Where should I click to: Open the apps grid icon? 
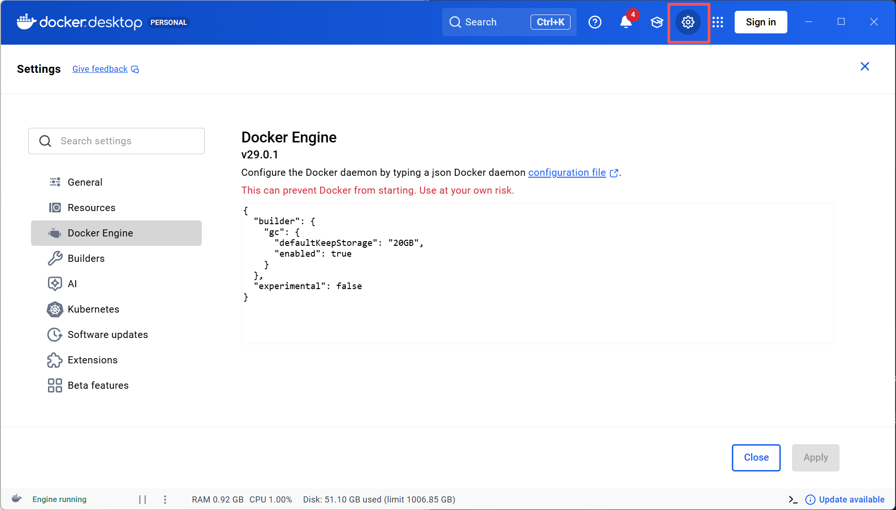point(718,22)
